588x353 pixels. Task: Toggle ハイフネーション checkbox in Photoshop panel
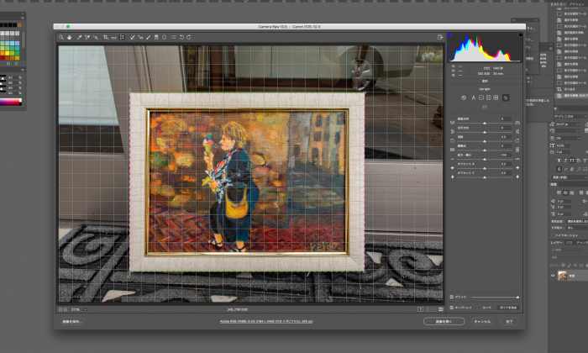(x=553, y=235)
